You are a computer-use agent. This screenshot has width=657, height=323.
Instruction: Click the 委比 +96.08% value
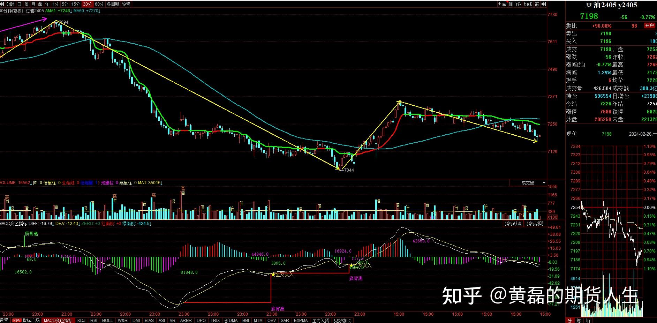[x=602, y=26]
